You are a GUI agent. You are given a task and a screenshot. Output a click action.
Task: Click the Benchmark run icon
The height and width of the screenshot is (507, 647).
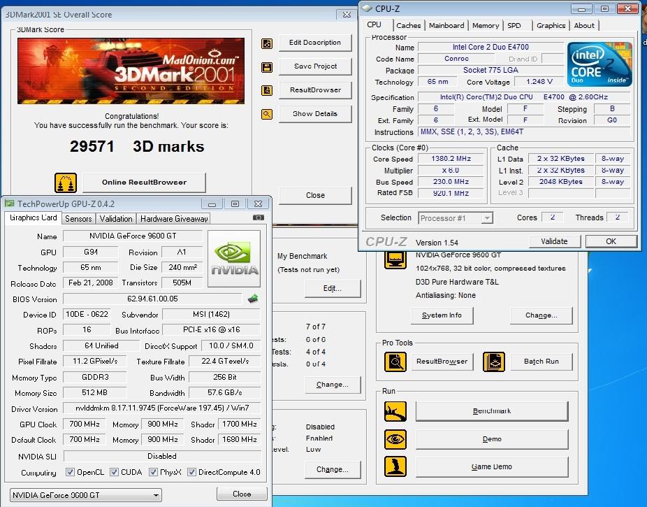point(395,412)
